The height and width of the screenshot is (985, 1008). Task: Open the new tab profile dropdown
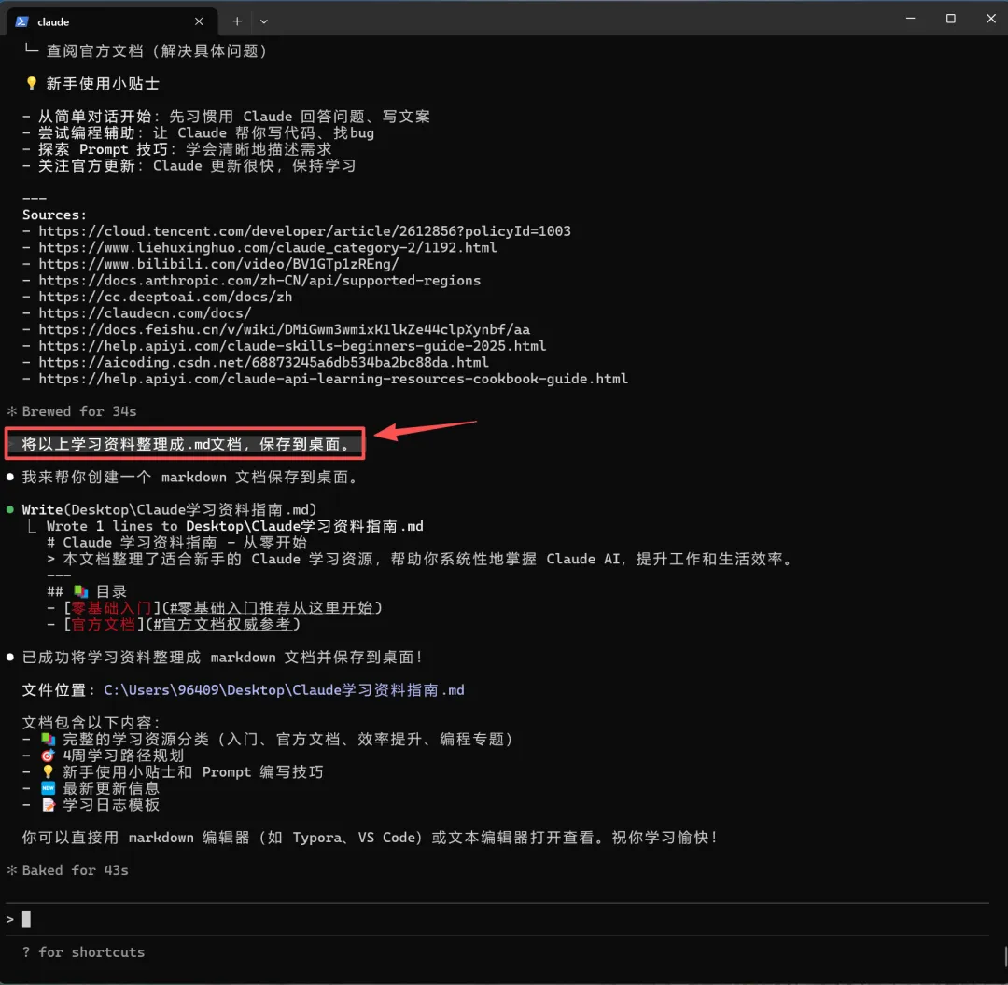263,21
